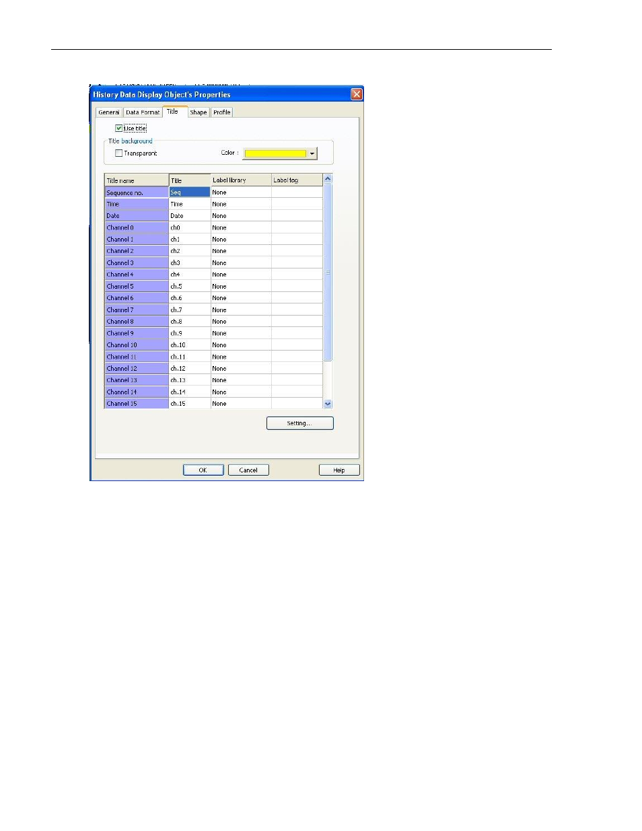Click the yellow title color swatch
Image resolution: width=642 pixels, height=831 pixels.
[275, 153]
